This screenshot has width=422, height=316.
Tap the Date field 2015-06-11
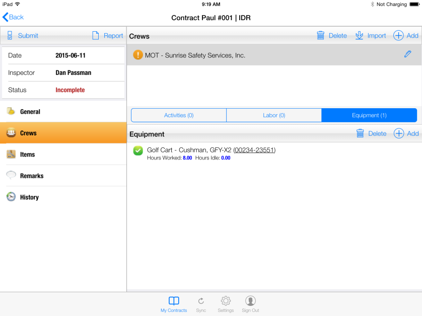(71, 55)
